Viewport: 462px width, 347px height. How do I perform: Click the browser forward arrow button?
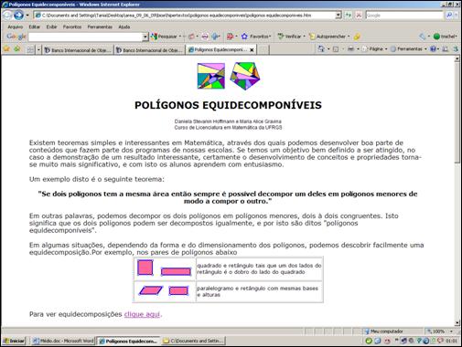18,15
